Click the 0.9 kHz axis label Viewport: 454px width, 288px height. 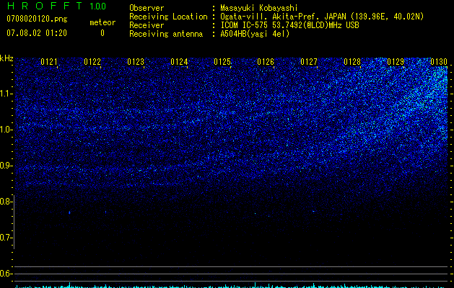point(6,166)
